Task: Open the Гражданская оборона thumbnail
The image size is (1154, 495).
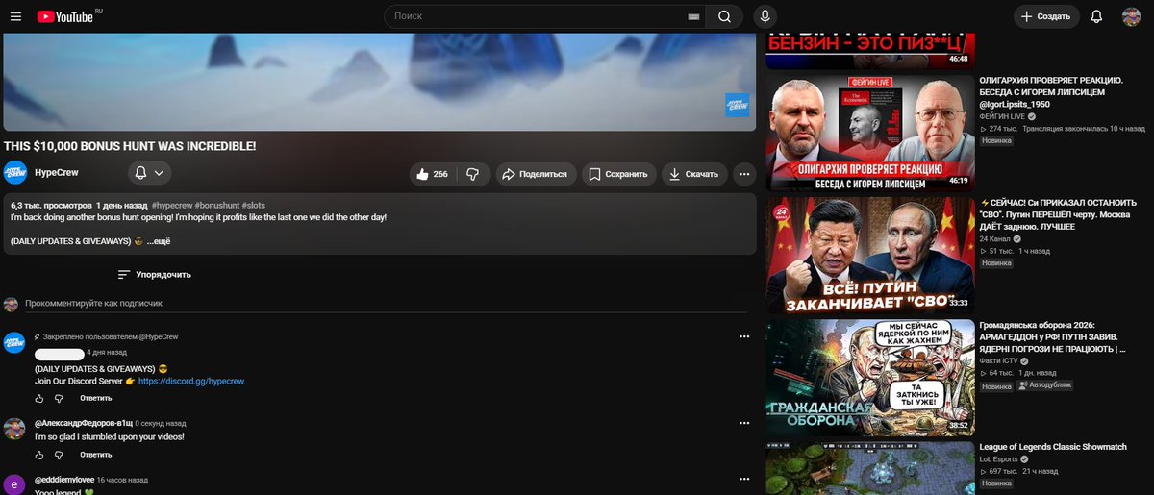Action: (x=870, y=378)
